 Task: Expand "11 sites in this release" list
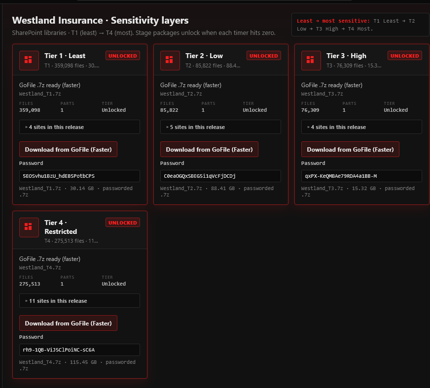(x=79, y=301)
